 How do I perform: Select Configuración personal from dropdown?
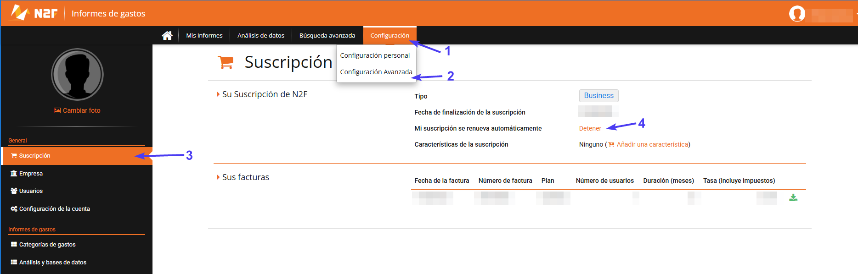[375, 55]
